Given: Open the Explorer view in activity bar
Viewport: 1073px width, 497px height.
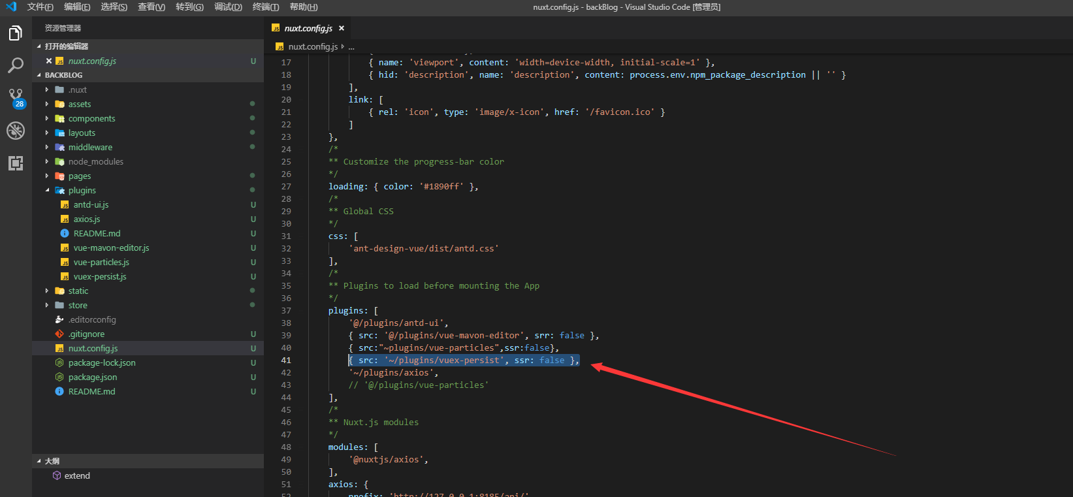Looking at the screenshot, I should point(16,33).
